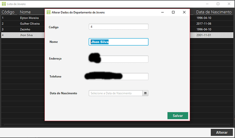Maximize the Lista de Jovens window
The image size is (235, 138).
point(218,4)
